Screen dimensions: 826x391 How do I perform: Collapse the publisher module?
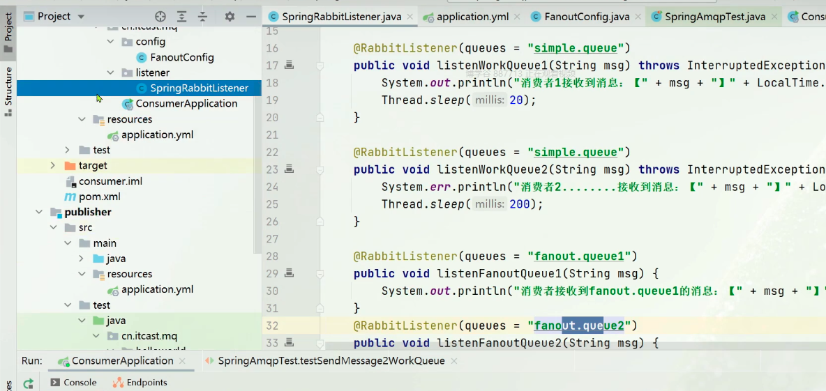39,212
